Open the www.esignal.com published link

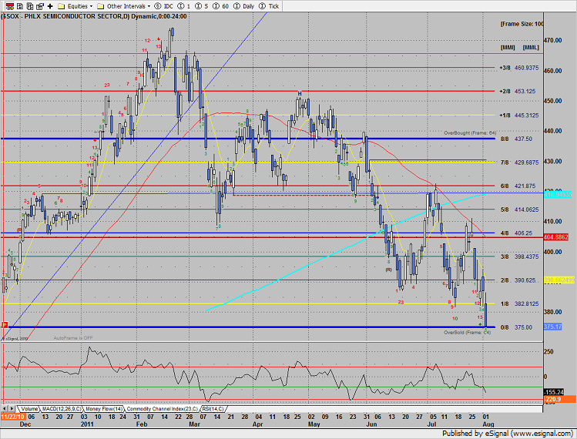click(x=542, y=434)
